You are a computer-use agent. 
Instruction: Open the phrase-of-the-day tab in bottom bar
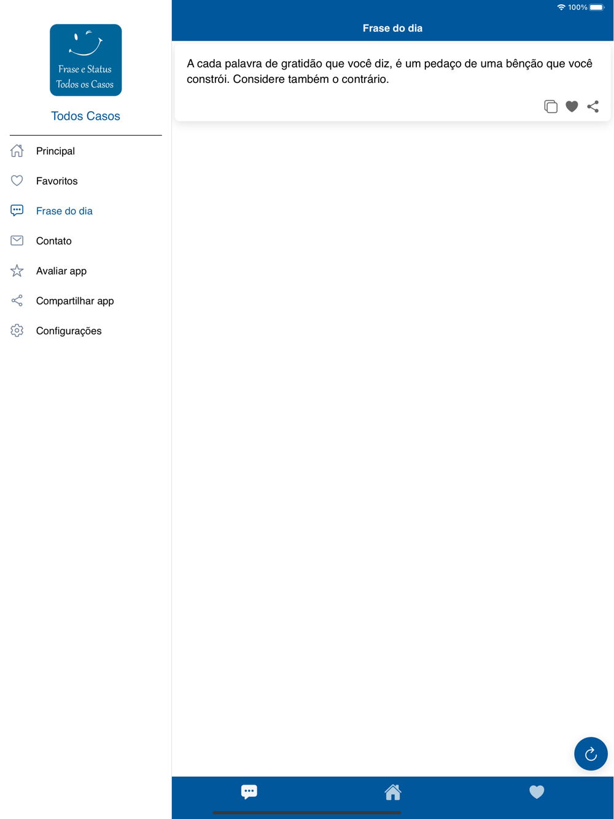[x=249, y=791]
